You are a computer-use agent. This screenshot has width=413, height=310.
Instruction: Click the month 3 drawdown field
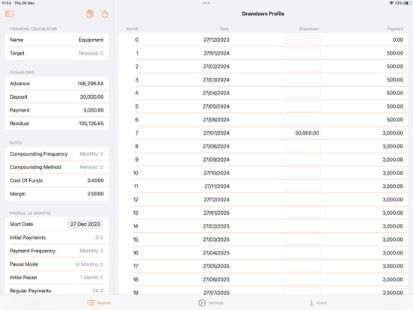tap(302, 79)
